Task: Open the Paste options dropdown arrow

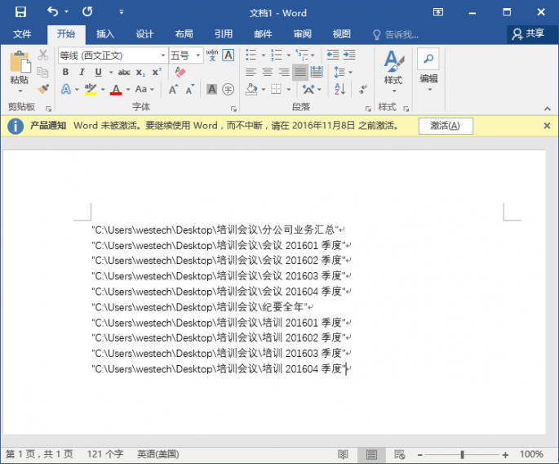Action: pos(20,91)
